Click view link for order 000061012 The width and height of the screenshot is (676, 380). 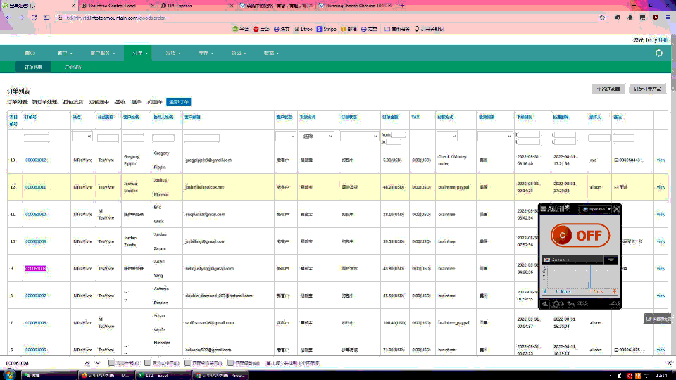pos(661,160)
